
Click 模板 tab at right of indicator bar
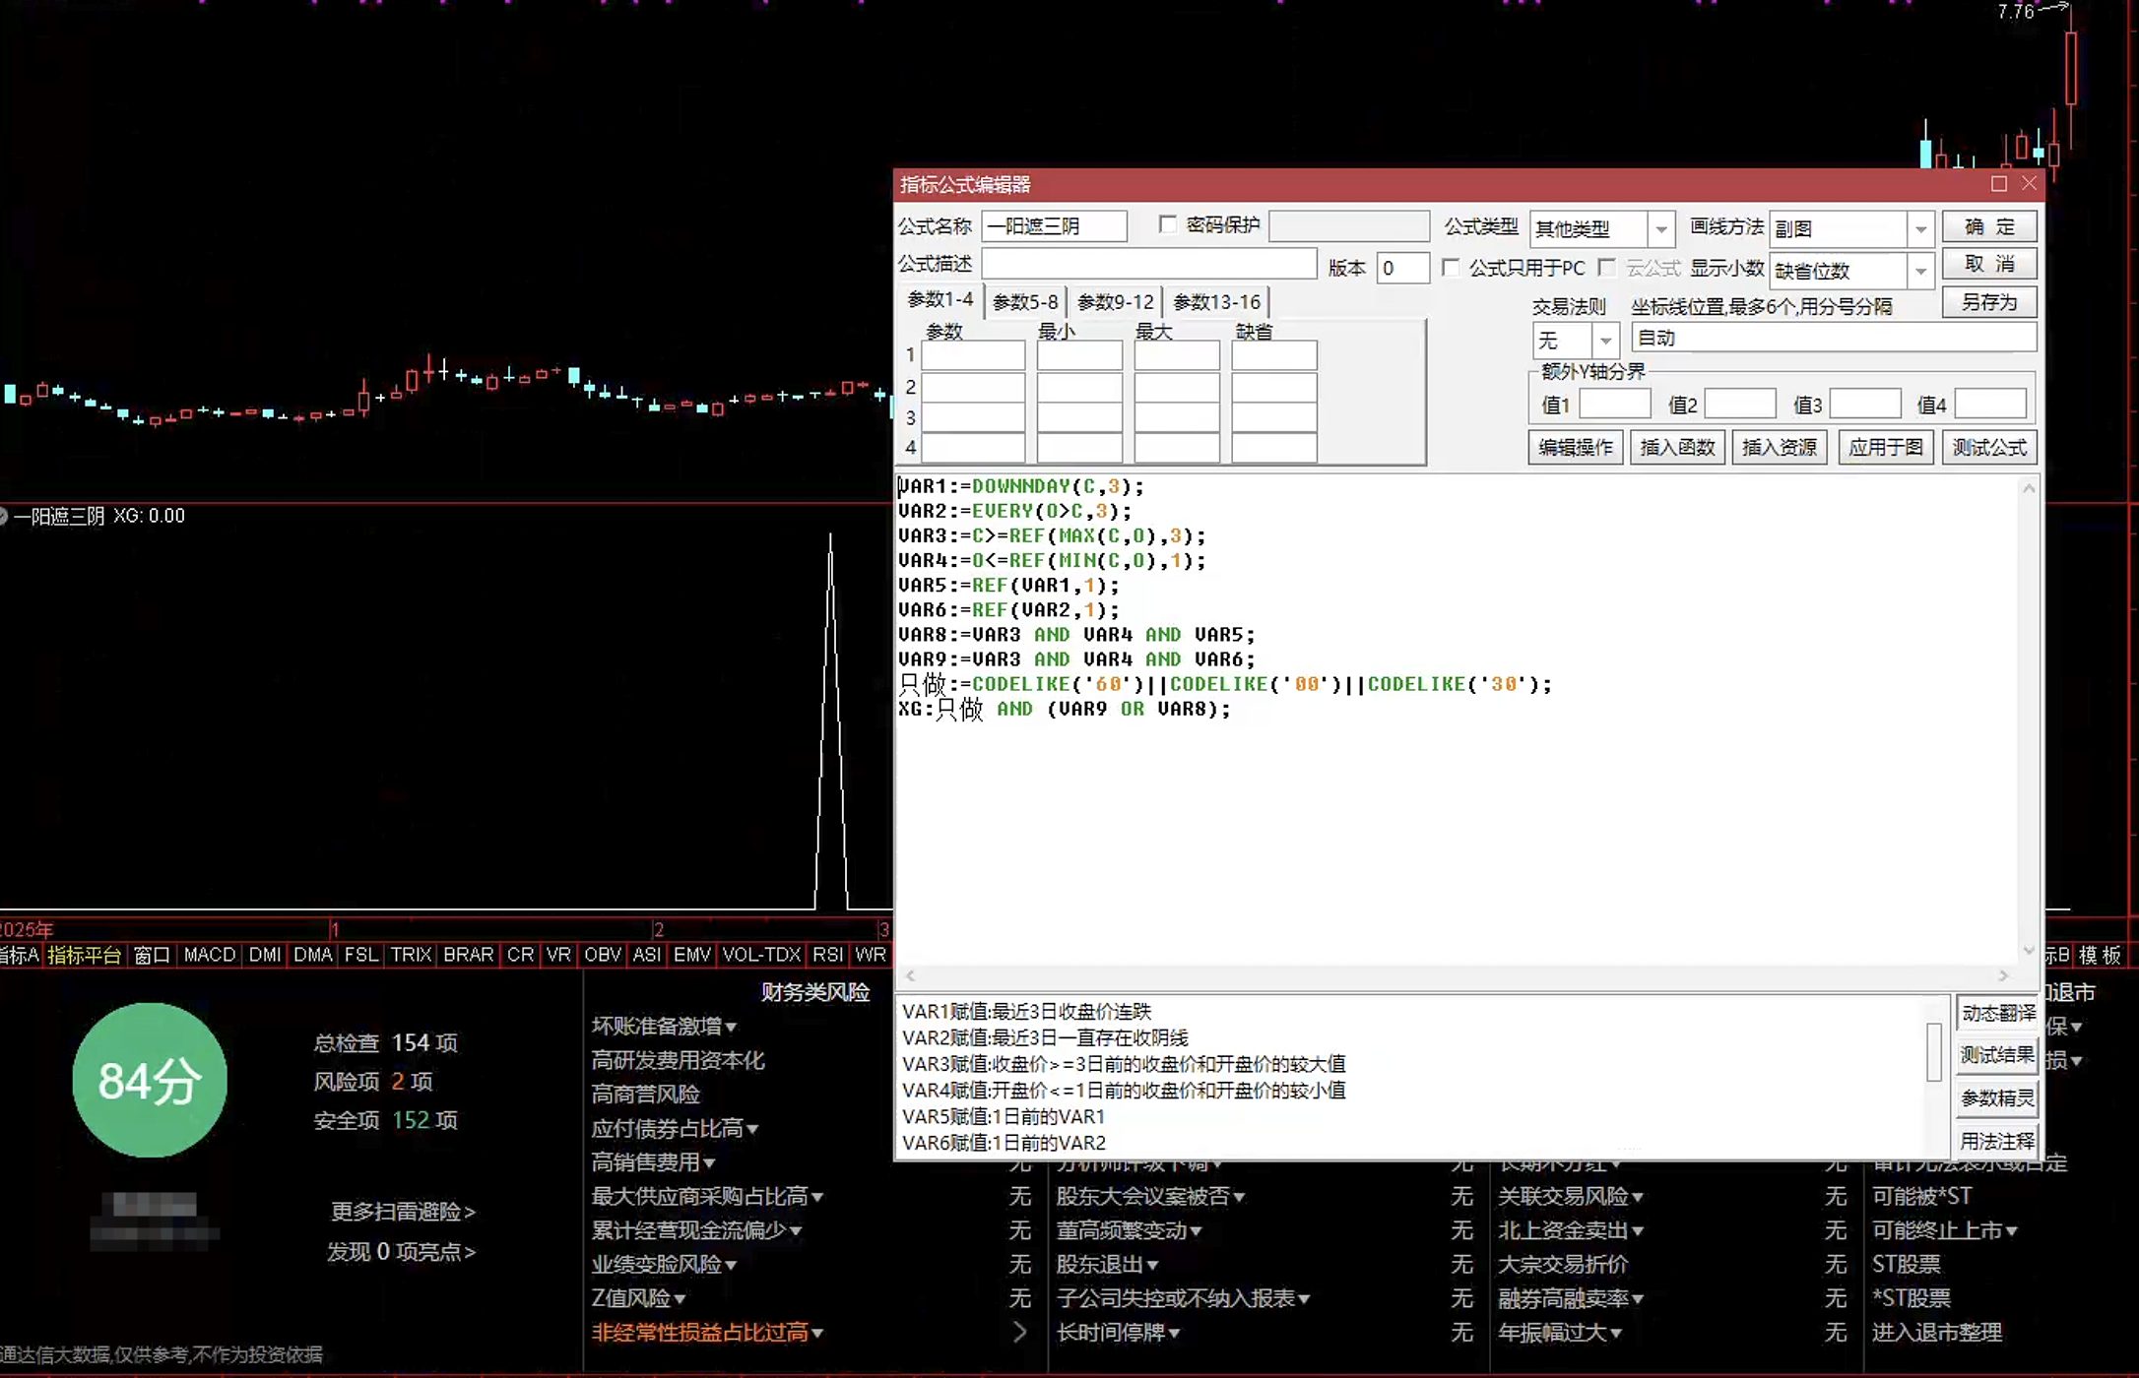point(2100,955)
